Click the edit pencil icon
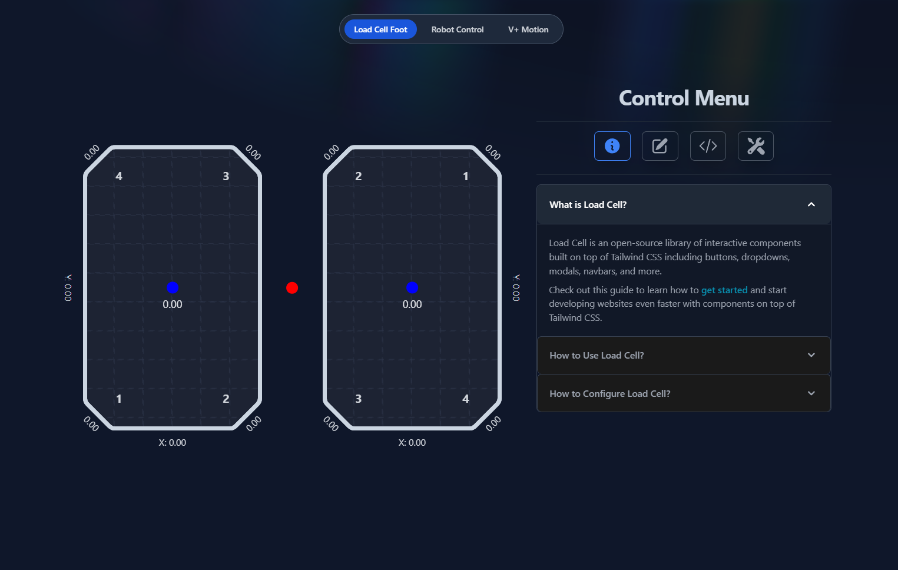 (x=660, y=146)
